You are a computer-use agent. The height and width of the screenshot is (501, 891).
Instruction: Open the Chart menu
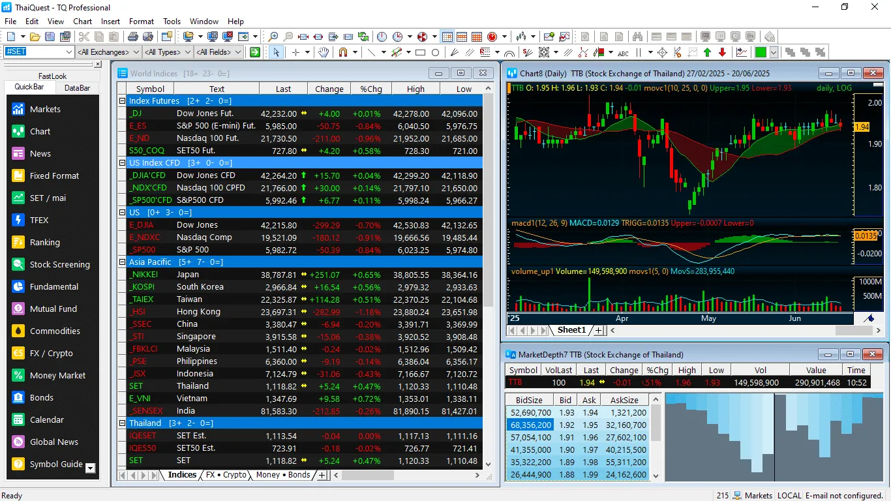pyautogui.click(x=83, y=22)
